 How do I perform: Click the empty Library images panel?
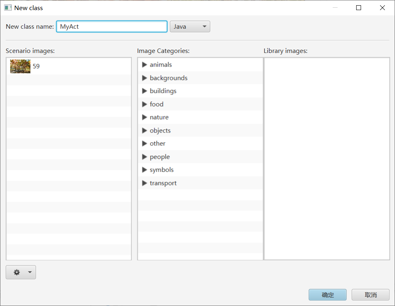327,158
